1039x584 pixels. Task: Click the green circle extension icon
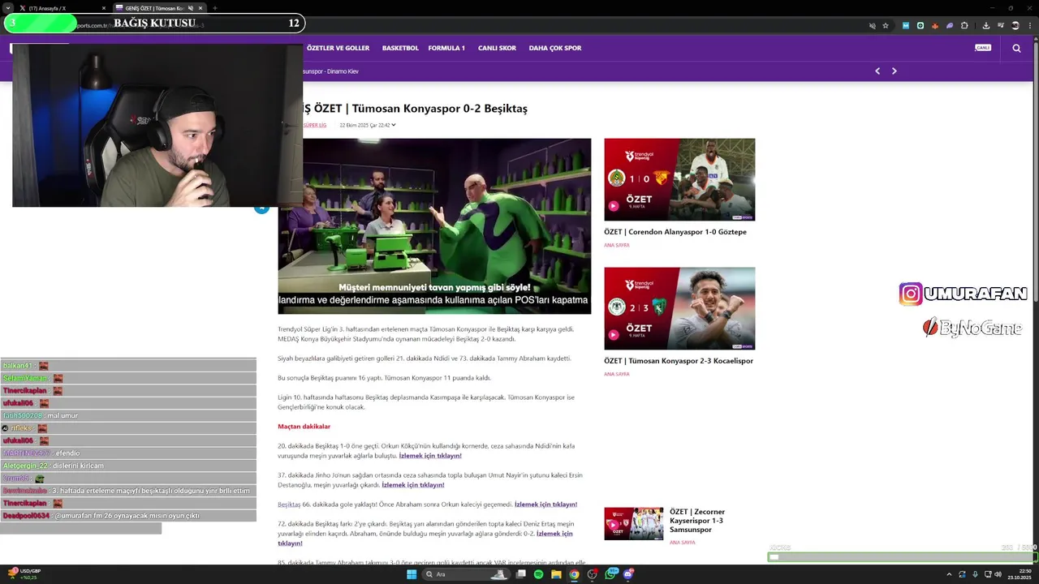(920, 26)
